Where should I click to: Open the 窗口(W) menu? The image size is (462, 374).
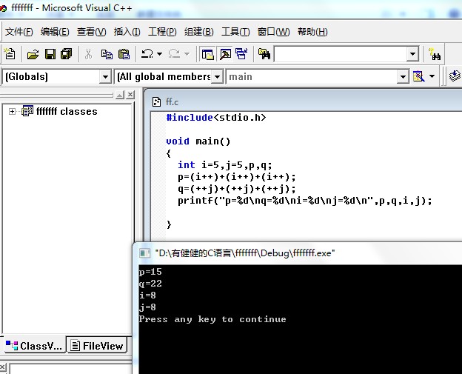click(273, 32)
